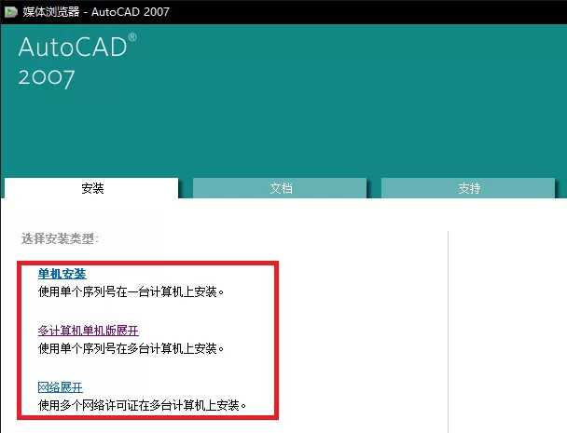567x433 pixels.
Task: Open the 文档 tab
Action: 280,188
